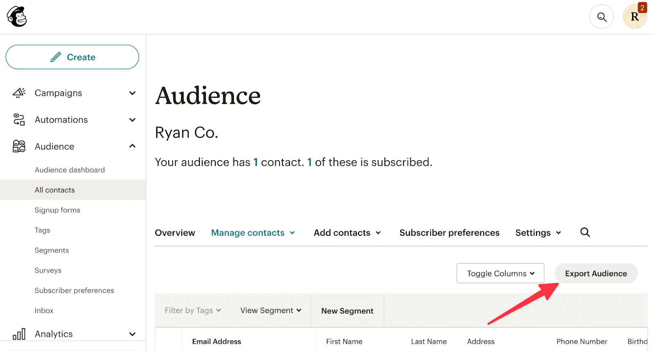Open Segments in the sidebar
Screen dimensions: 654x351
[52, 250]
